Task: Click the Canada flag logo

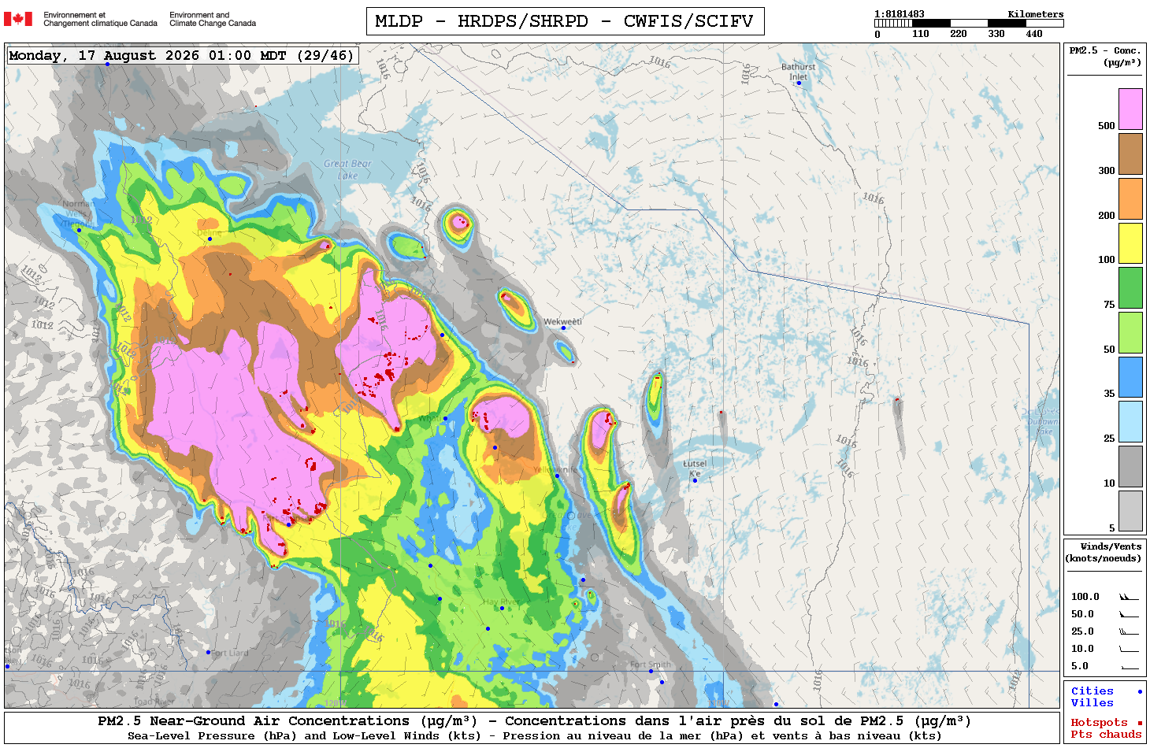Action: (18, 19)
